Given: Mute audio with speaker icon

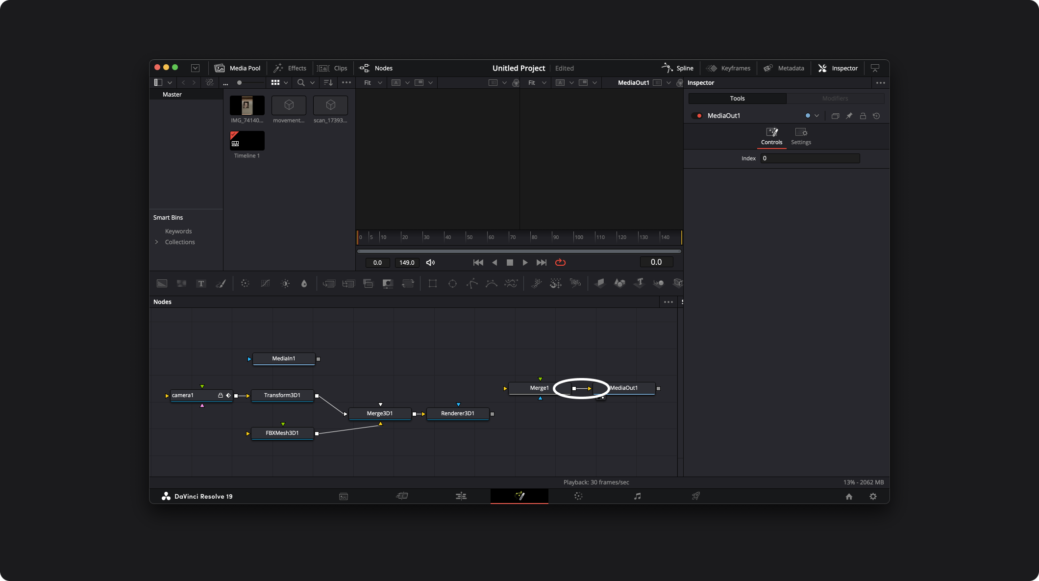Looking at the screenshot, I should click(430, 263).
